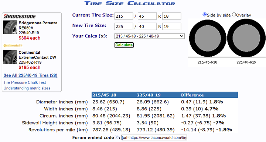Open the Your Calcs dropdown
The height and width of the screenshot is (142, 266).
[x=150, y=36]
